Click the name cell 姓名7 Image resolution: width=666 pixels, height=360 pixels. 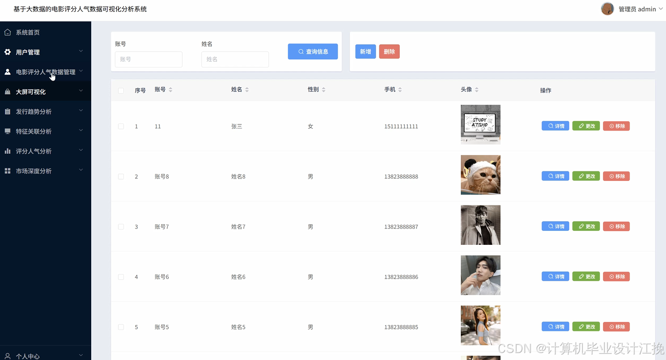(x=238, y=227)
